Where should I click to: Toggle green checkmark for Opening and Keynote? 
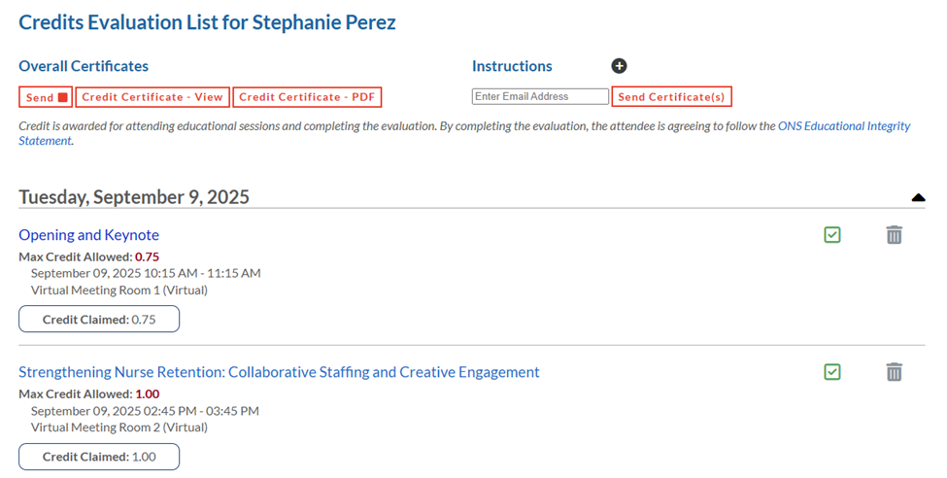coord(831,235)
